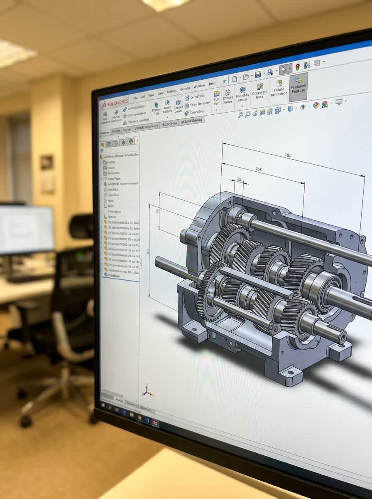Click the 'Model' bottom tab
372x499 pixels.
pos(119,400)
